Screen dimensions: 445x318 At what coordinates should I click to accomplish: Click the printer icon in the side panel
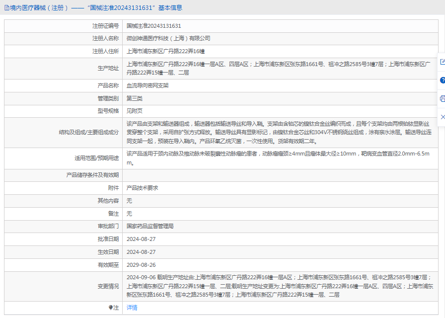point(442,99)
